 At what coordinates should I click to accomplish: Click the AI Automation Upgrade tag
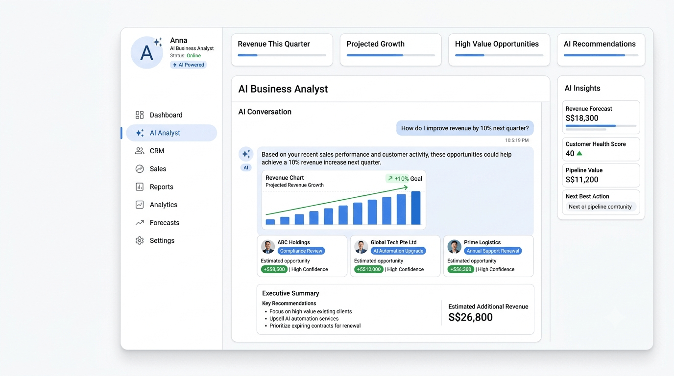(x=398, y=251)
